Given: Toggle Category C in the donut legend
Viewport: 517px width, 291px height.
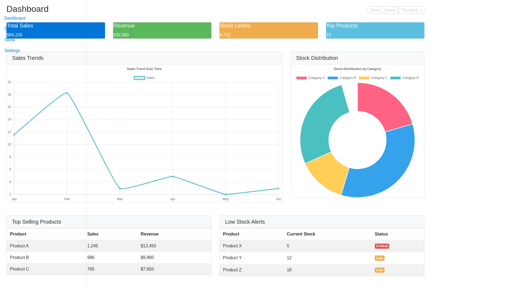Looking at the screenshot, I should pos(373,78).
